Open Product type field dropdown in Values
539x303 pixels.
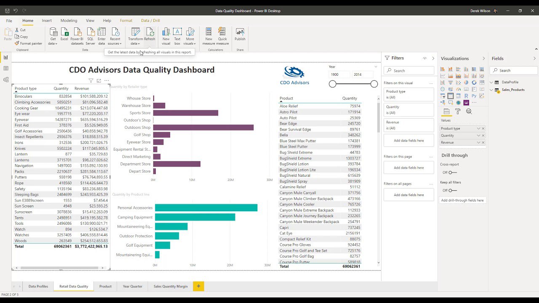[x=478, y=128]
